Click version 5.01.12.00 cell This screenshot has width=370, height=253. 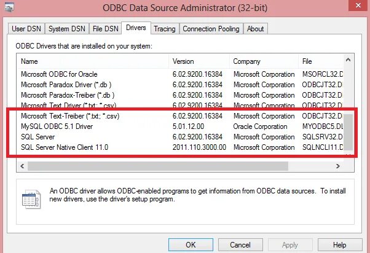[188, 126]
